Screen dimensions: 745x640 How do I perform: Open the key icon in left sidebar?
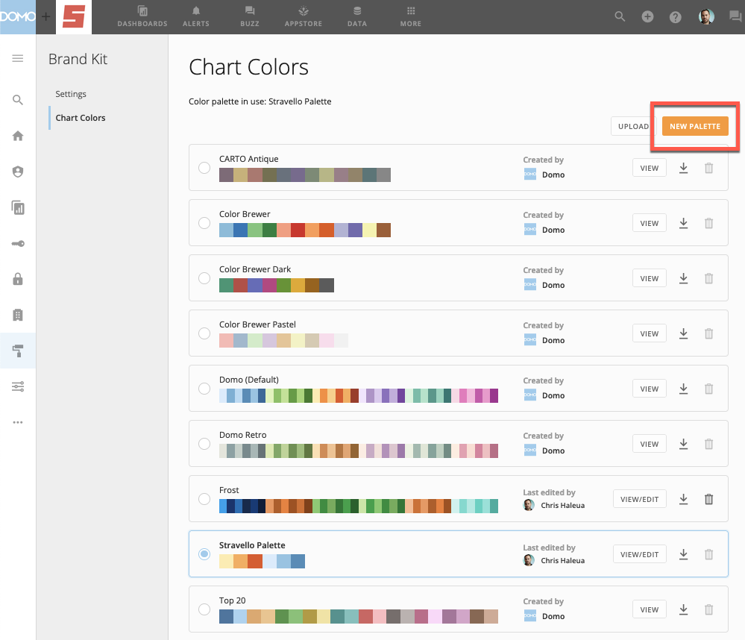[18, 243]
